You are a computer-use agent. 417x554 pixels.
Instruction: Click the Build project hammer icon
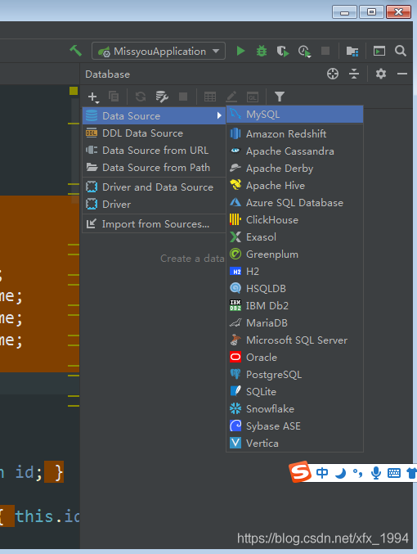(x=75, y=51)
